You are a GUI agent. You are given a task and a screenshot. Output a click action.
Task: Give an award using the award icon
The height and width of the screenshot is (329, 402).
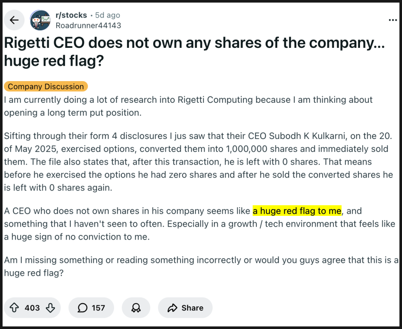(x=136, y=308)
